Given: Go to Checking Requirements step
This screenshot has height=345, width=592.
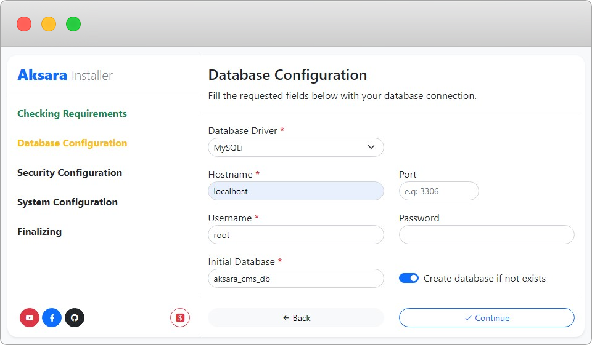Looking at the screenshot, I should point(72,113).
